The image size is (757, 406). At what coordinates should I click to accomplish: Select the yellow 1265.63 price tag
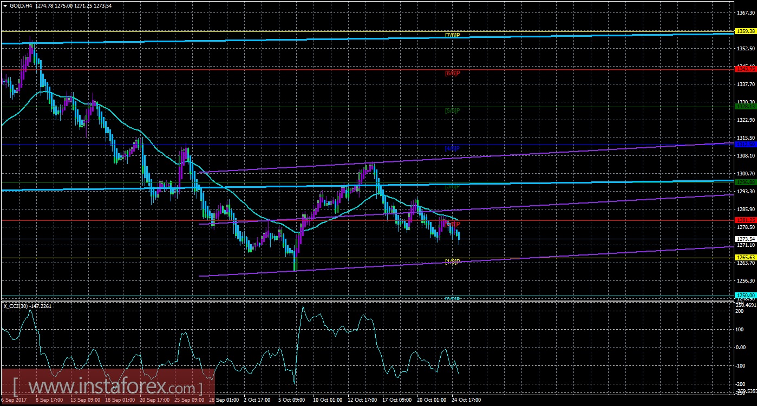[746, 258]
